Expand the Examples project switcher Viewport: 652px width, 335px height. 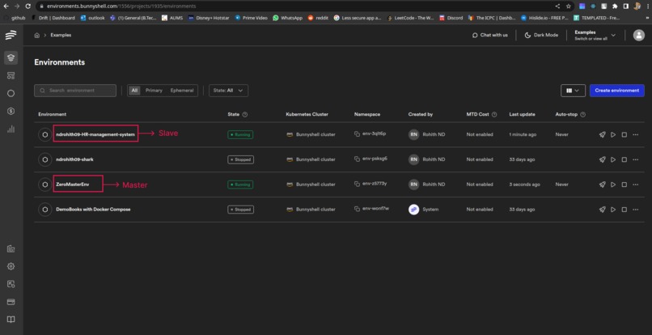click(595, 36)
